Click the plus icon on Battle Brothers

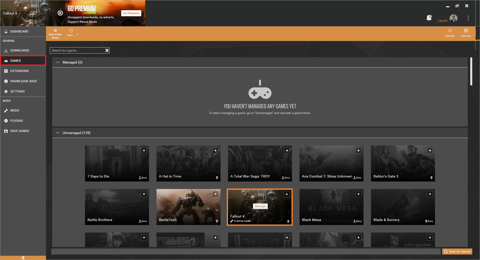tap(144, 194)
